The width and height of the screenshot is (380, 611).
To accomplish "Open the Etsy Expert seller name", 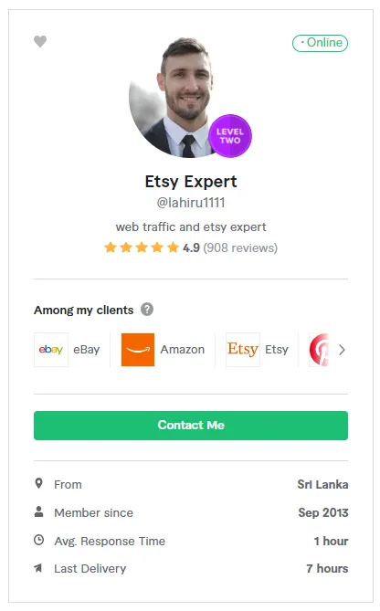I will click(191, 182).
